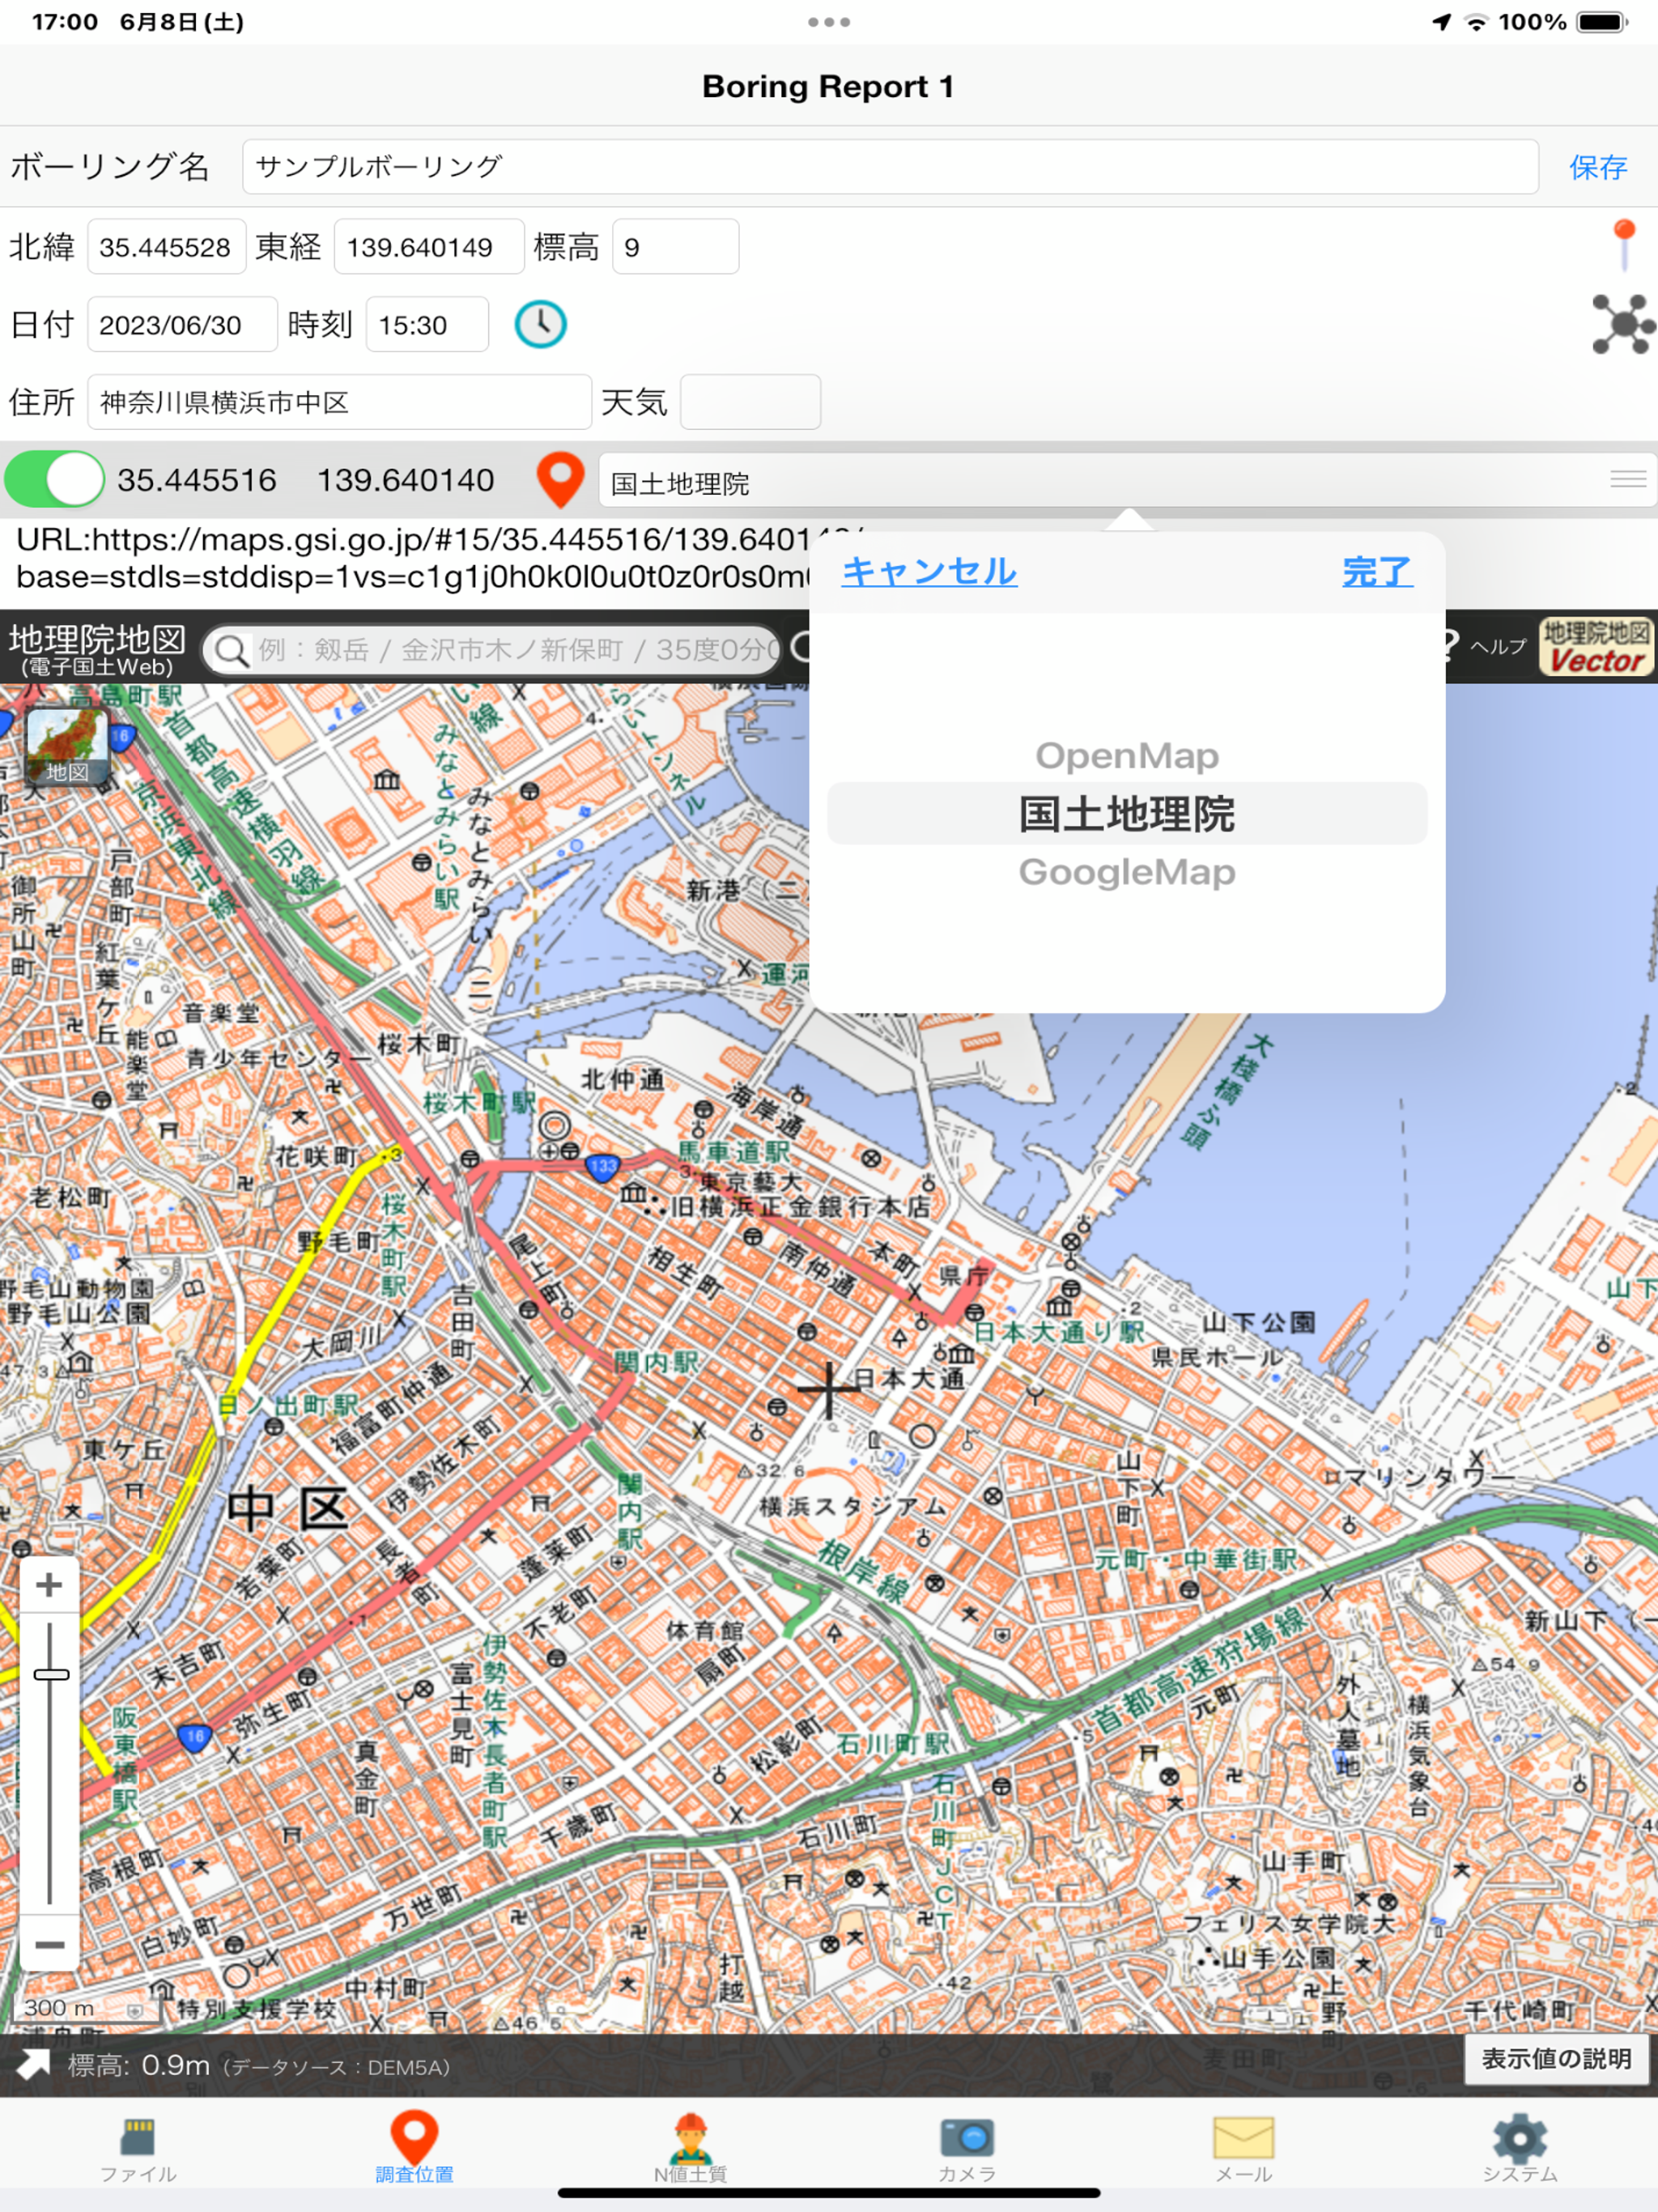
Task: Click the 北緯 latitude field
Action: pyautogui.click(x=166, y=246)
